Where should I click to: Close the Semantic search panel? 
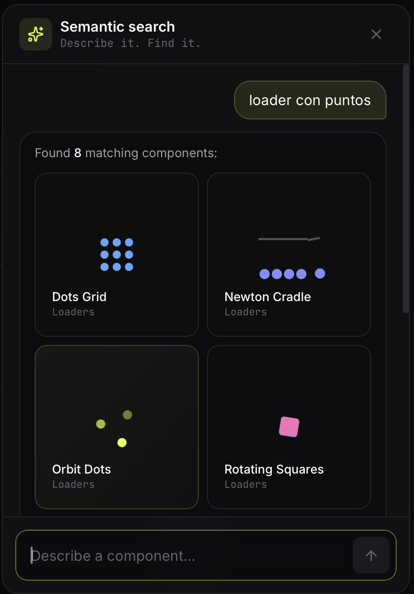376,35
